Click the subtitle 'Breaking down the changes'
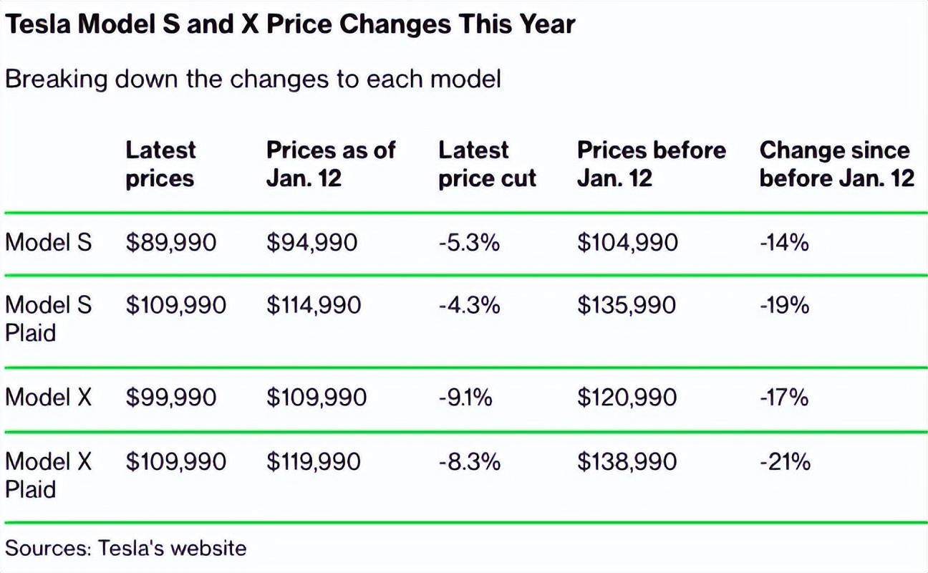This screenshot has width=928, height=573. pyautogui.click(x=253, y=79)
